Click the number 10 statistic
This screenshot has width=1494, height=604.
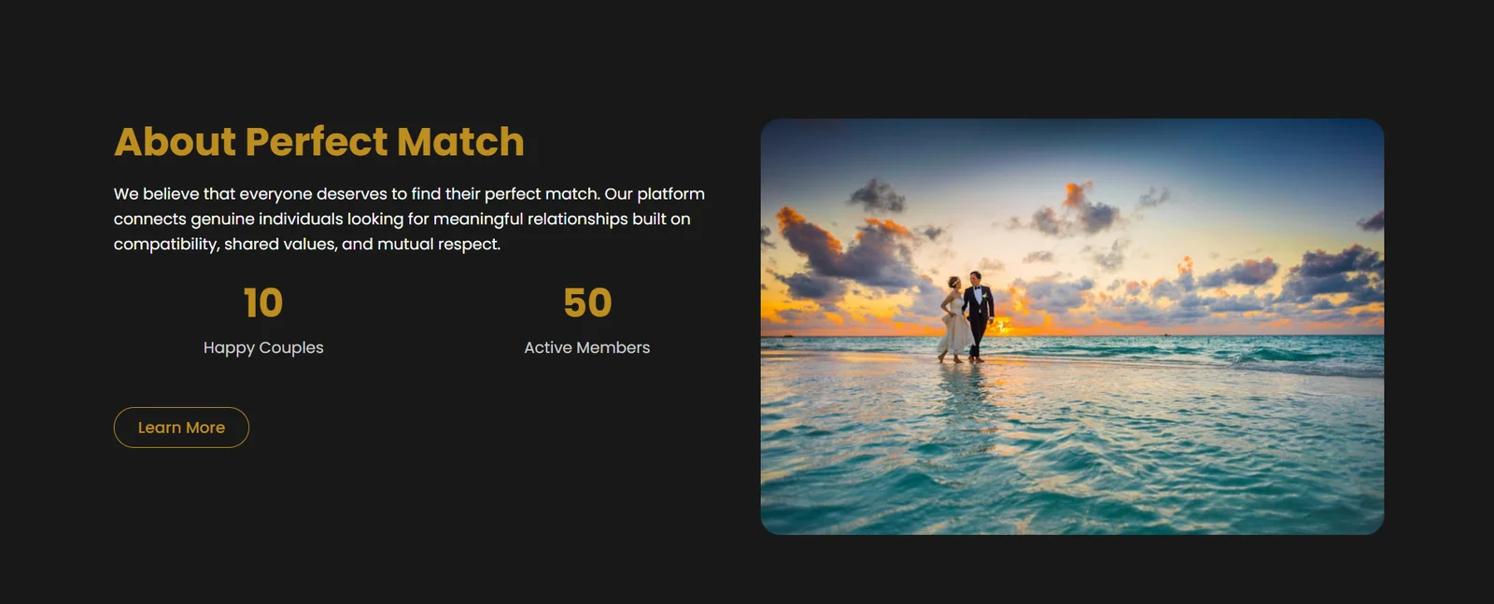pos(263,303)
